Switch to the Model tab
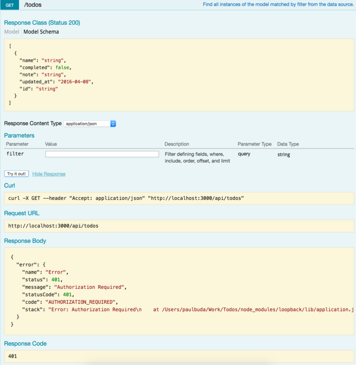Screen dimensions: 356x365 pyautogui.click(x=12, y=32)
